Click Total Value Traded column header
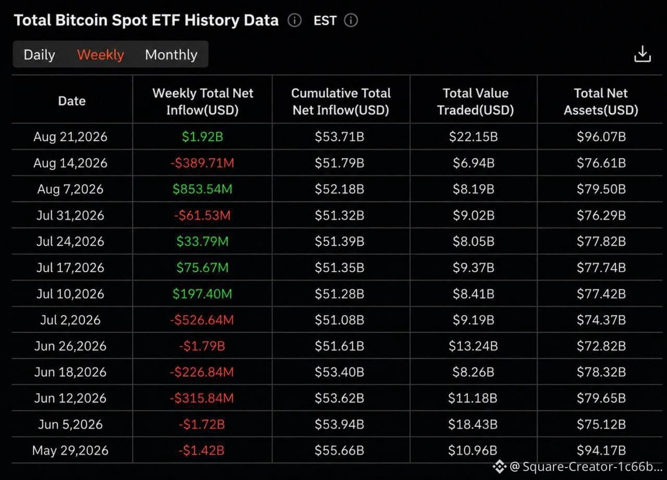The image size is (667, 480). point(475,101)
